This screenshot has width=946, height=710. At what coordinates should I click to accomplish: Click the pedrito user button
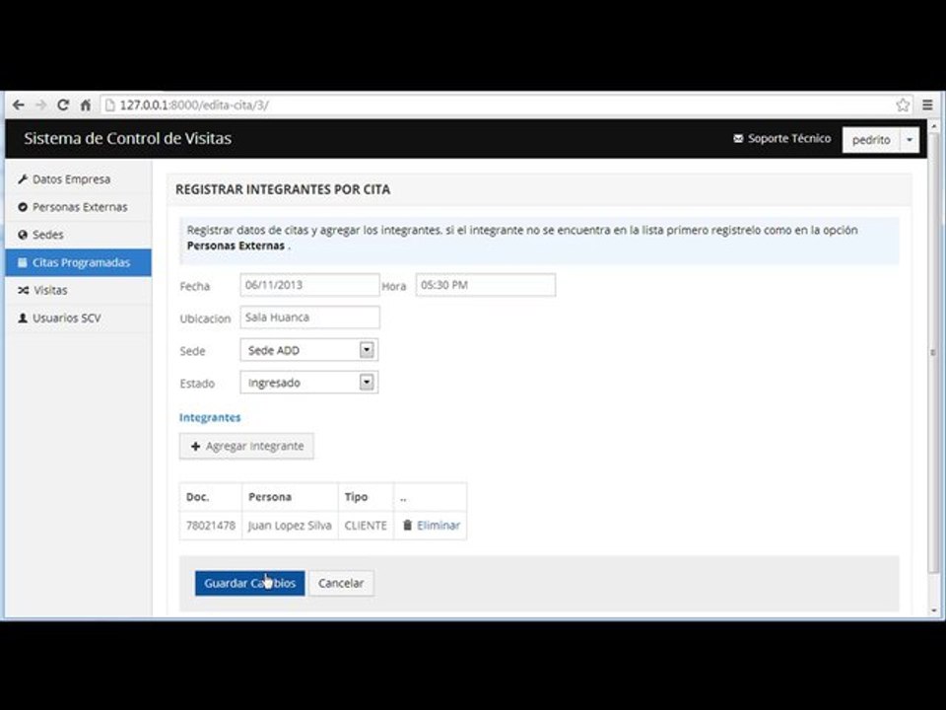coord(870,139)
